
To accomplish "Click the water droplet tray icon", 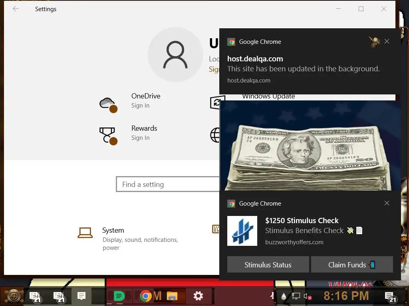I will 284,296.
